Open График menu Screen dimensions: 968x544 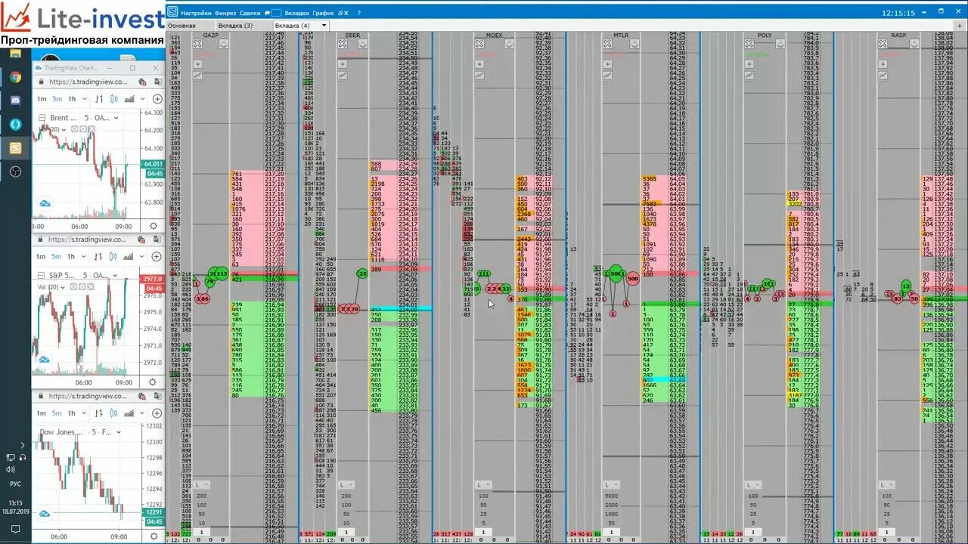click(x=323, y=13)
